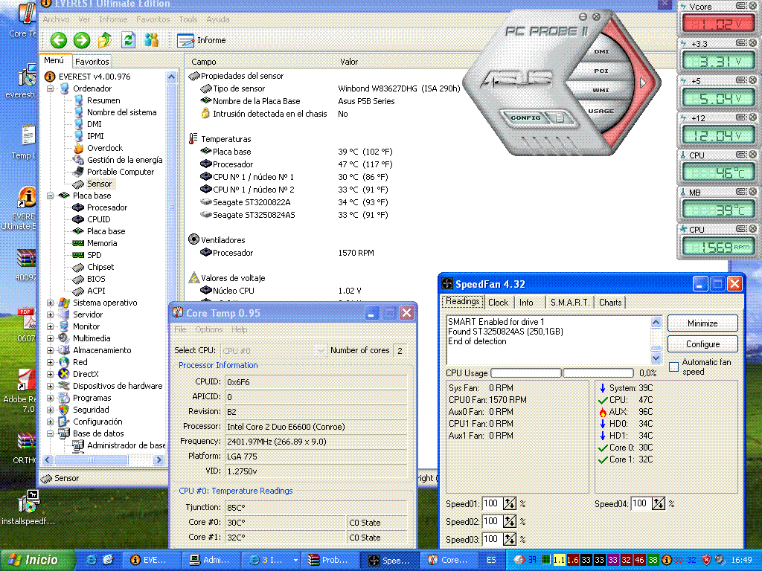Click the Up level arrow icon in EVEREST toolbar

[104, 40]
